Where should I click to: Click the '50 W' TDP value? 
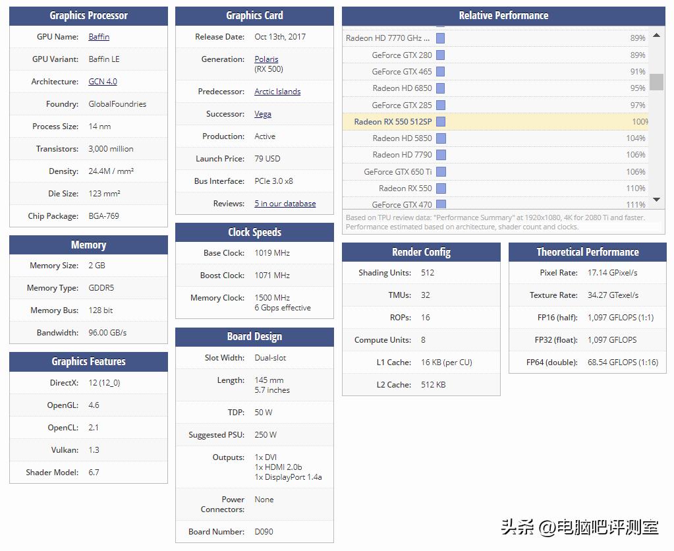click(x=263, y=413)
